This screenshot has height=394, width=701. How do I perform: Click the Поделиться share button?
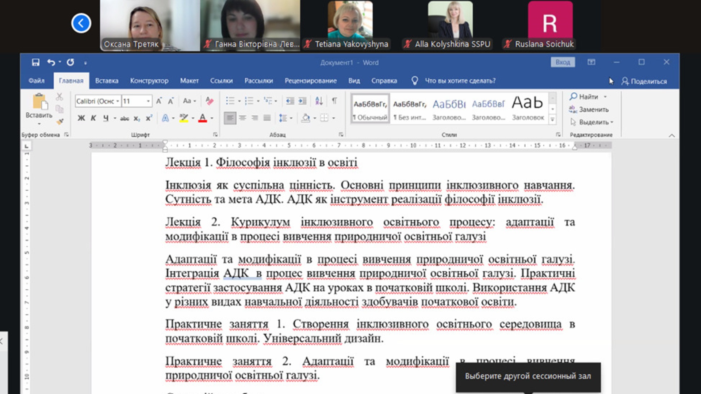click(x=644, y=81)
